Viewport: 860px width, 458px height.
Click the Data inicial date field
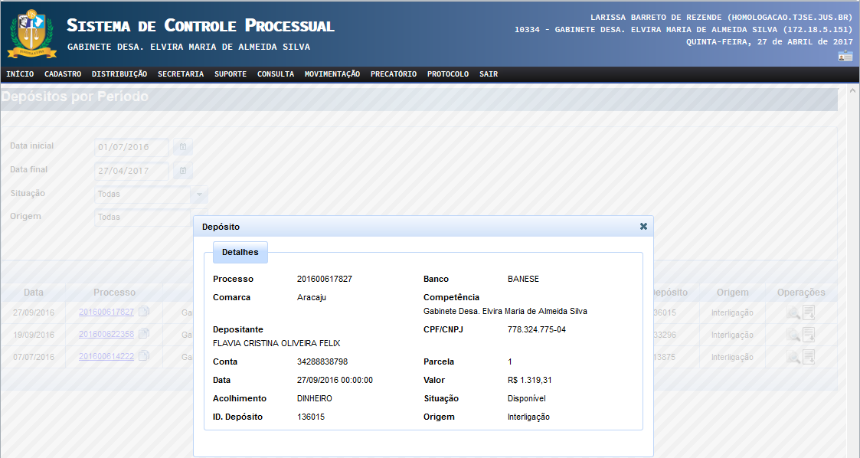(132, 147)
